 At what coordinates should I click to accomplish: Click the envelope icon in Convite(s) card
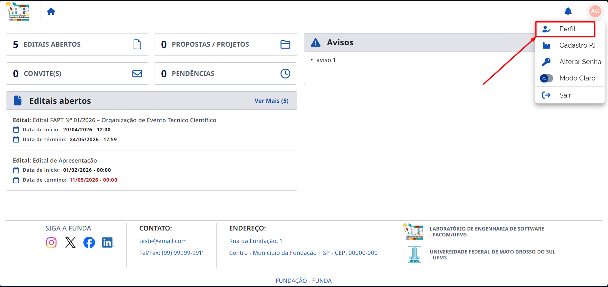pos(137,74)
